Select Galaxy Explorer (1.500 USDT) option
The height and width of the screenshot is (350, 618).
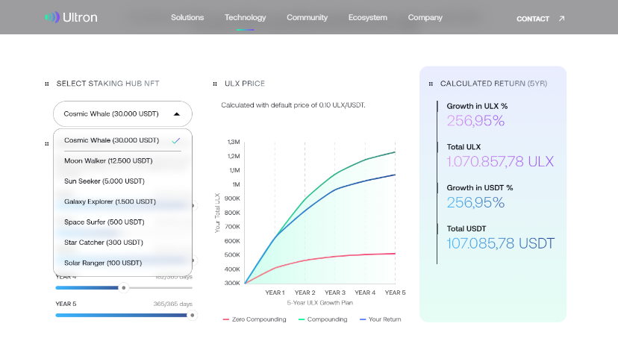122,201
